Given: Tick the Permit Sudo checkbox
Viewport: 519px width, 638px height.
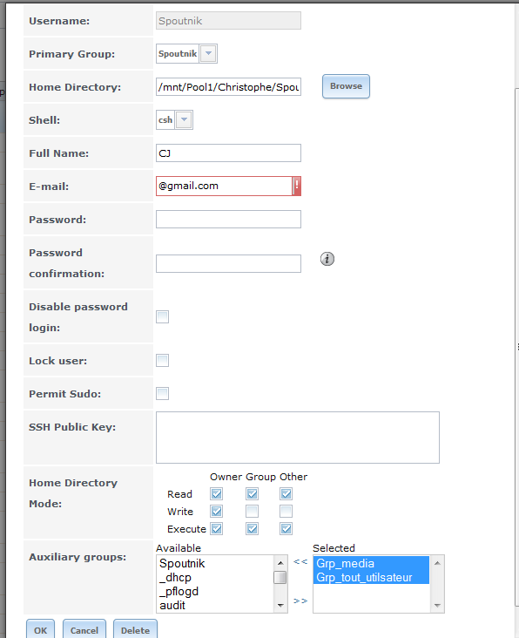Looking at the screenshot, I should coord(163,393).
